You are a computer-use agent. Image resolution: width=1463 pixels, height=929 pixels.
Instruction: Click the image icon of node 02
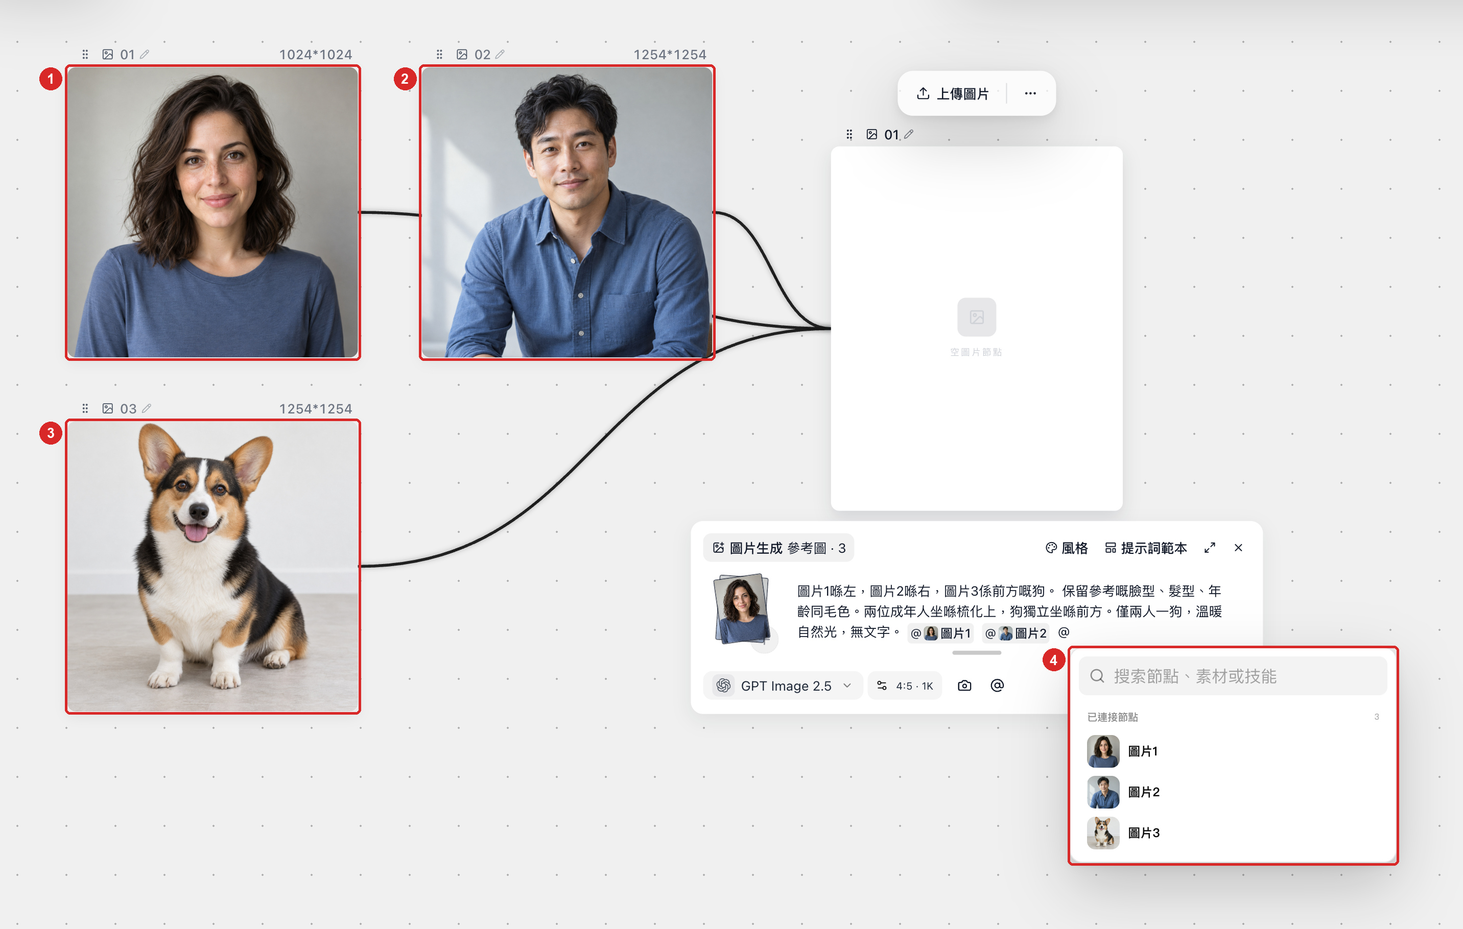click(462, 55)
